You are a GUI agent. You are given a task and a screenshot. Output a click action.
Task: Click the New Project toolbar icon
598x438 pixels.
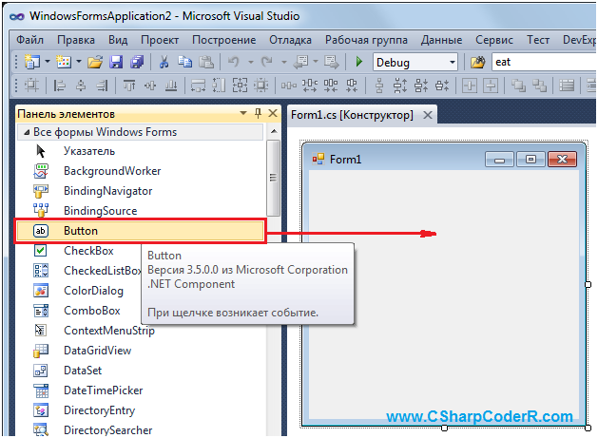32,62
